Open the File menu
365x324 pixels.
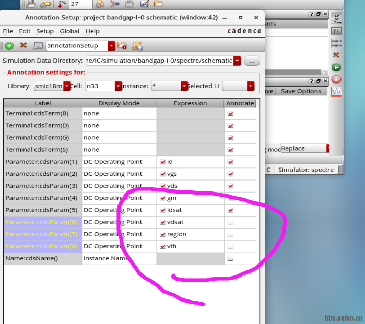(x=8, y=31)
